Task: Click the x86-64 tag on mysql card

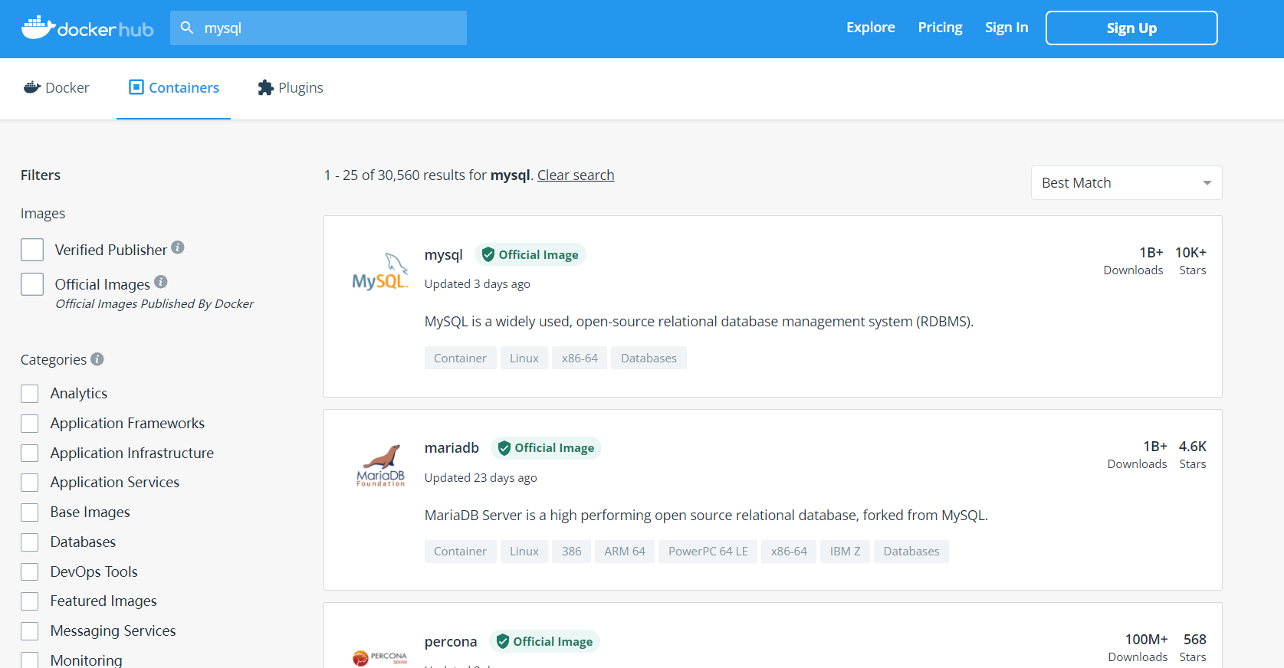Action: (x=580, y=358)
